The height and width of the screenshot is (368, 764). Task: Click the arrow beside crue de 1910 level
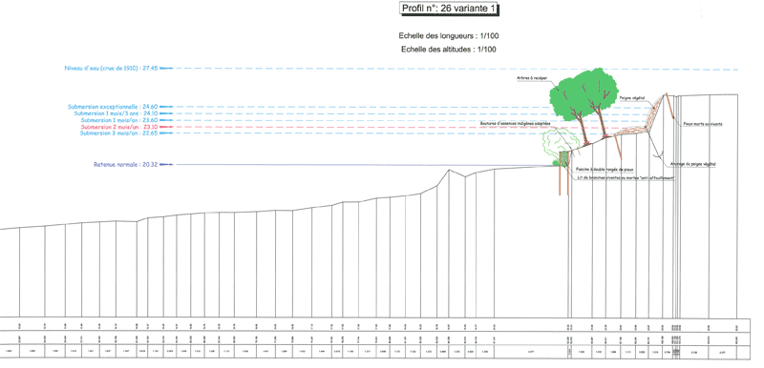pyautogui.click(x=166, y=69)
